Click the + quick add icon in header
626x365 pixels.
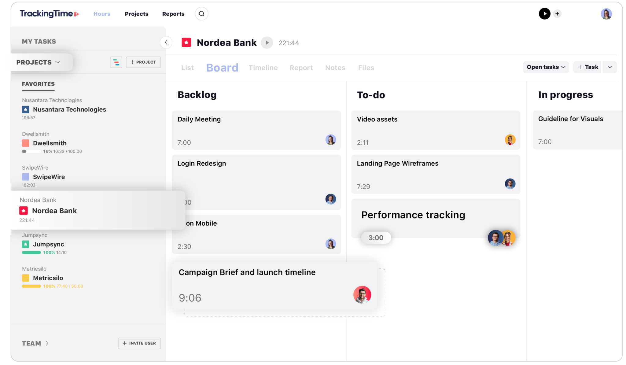(x=557, y=14)
